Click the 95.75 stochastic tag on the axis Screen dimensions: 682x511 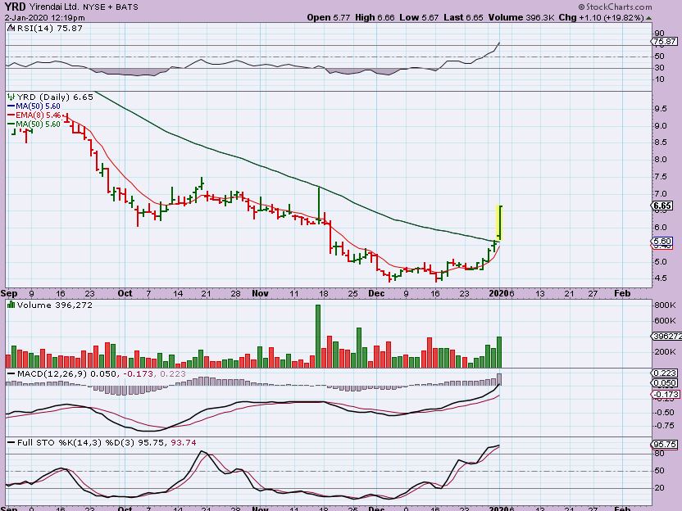click(x=664, y=444)
